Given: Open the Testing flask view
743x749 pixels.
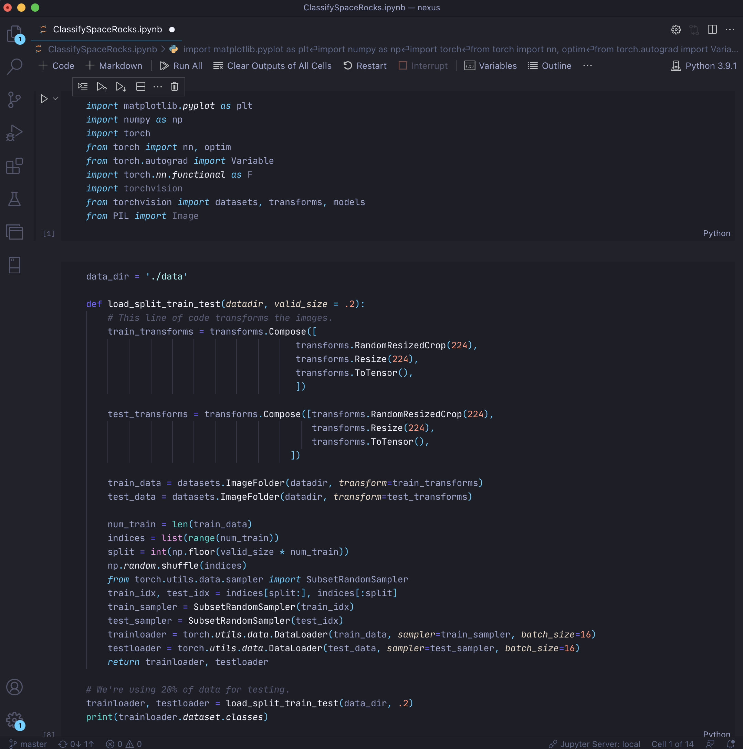Looking at the screenshot, I should point(15,199).
